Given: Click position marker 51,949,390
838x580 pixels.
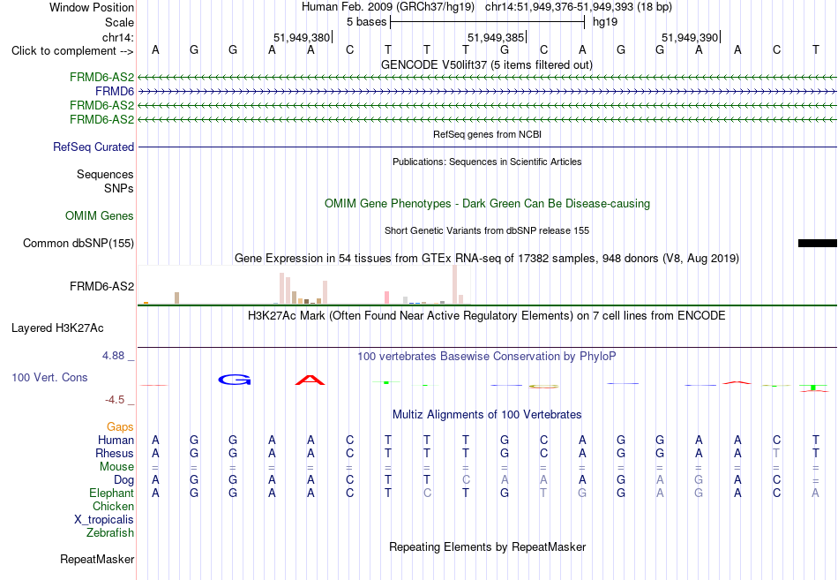Looking at the screenshot, I should 690,37.
